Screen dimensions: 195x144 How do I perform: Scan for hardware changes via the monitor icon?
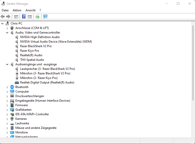click(x=45, y=16)
